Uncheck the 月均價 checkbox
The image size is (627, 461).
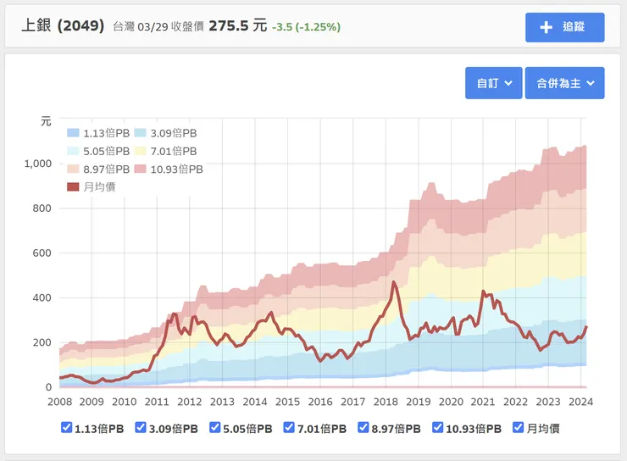pyautogui.click(x=519, y=428)
